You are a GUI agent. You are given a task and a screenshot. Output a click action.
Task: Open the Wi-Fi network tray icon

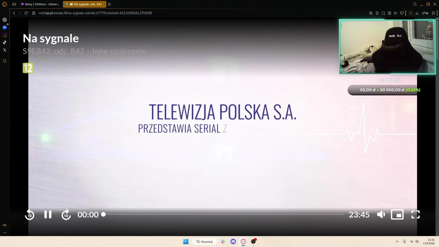(412, 242)
